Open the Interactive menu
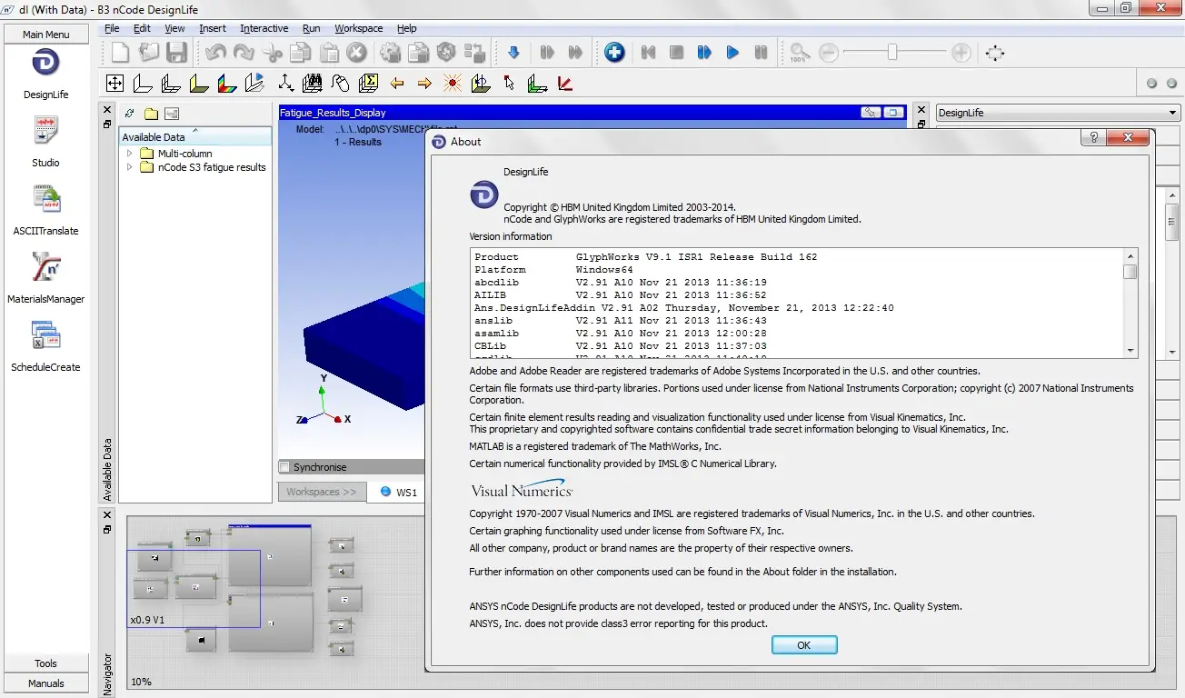Viewport: 1185px width, 698px height. (264, 28)
